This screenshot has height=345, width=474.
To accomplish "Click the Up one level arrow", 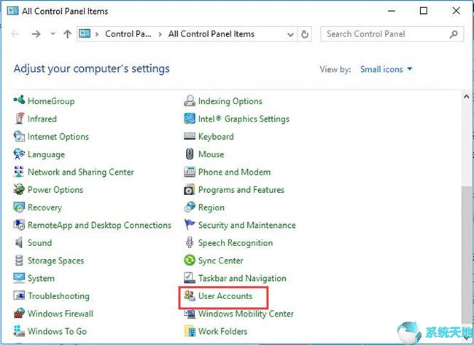I will coord(67,33).
